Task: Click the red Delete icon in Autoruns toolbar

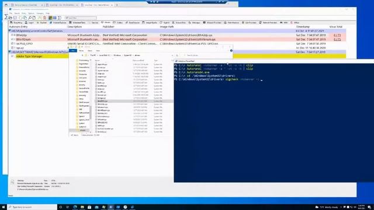Action: (44, 17)
